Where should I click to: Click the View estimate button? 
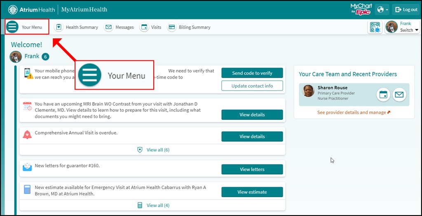click(x=252, y=192)
